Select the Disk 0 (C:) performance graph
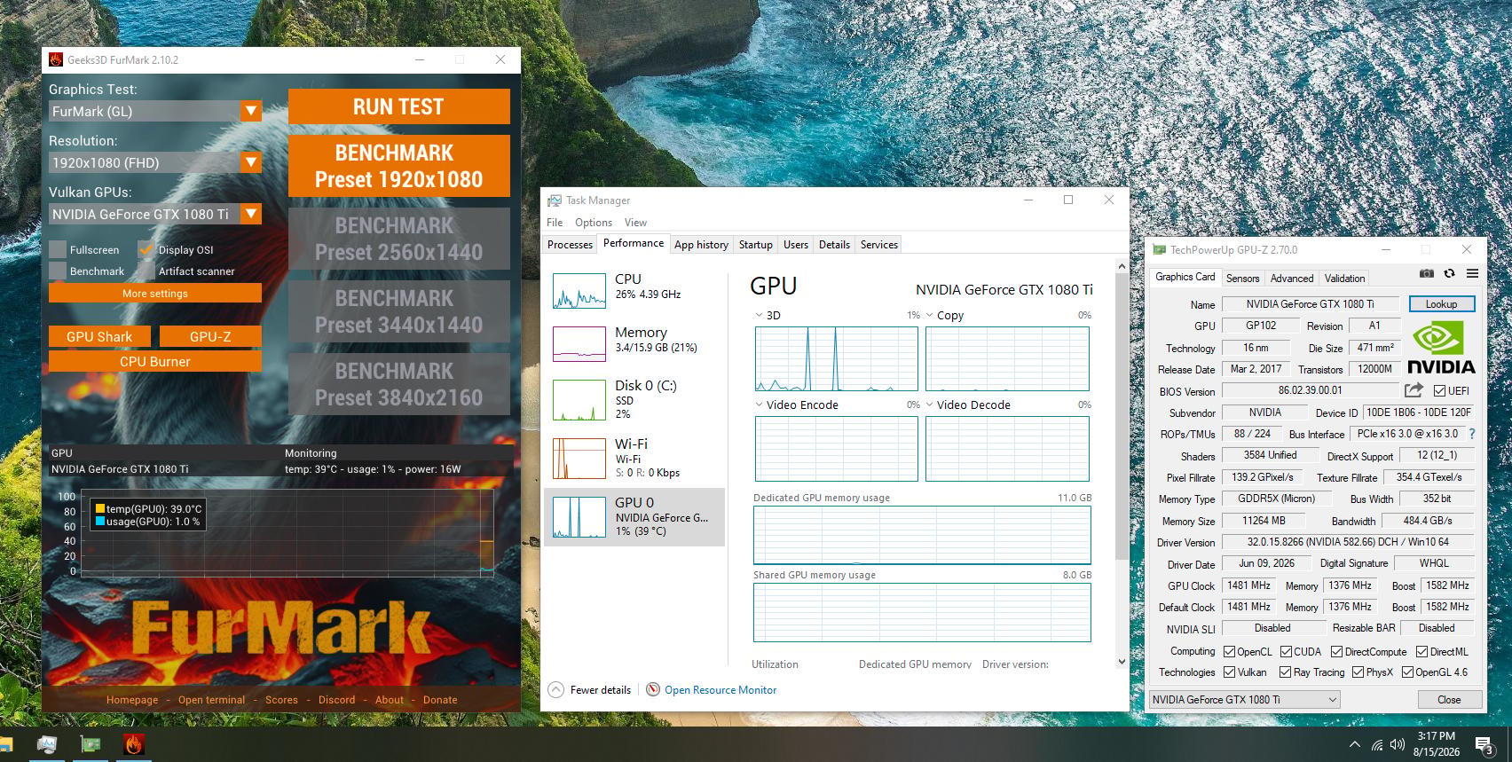This screenshot has height=762, width=1512. coord(579,400)
